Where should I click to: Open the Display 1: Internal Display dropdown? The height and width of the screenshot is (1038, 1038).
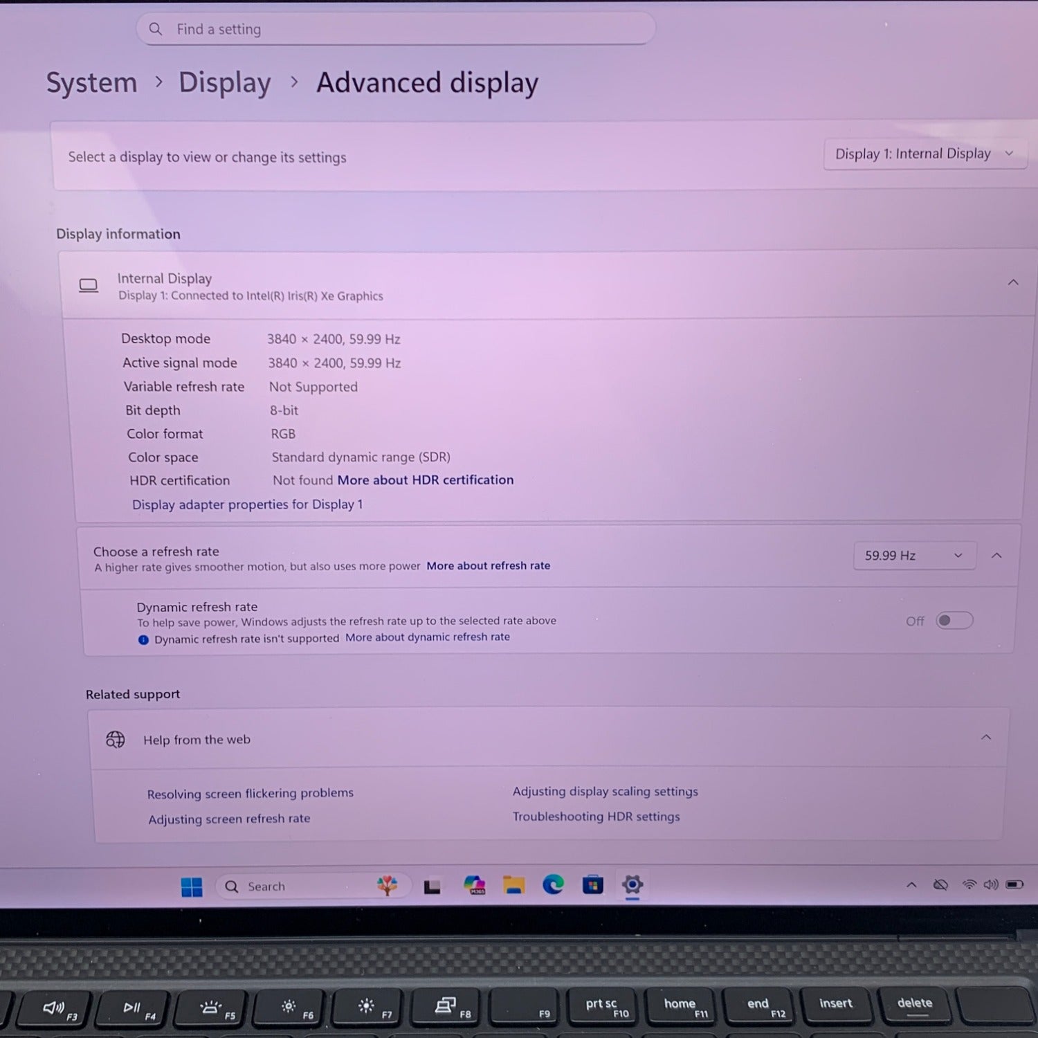point(924,154)
